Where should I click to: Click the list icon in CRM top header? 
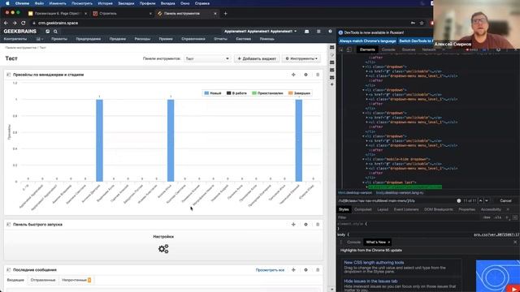318,32
